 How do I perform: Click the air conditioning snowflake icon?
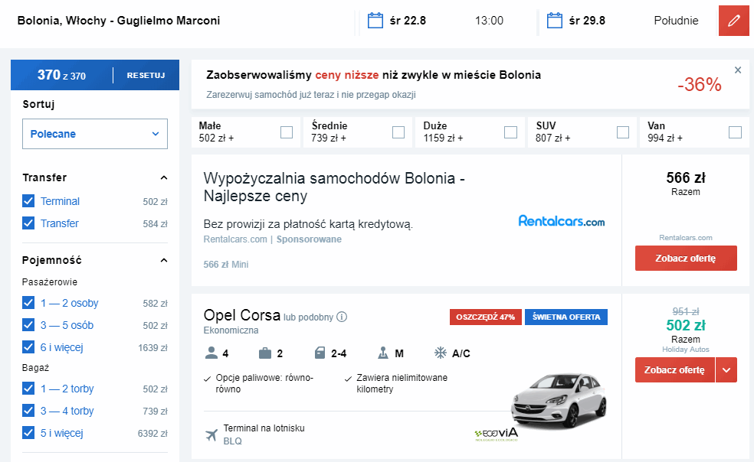tap(441, 353)
